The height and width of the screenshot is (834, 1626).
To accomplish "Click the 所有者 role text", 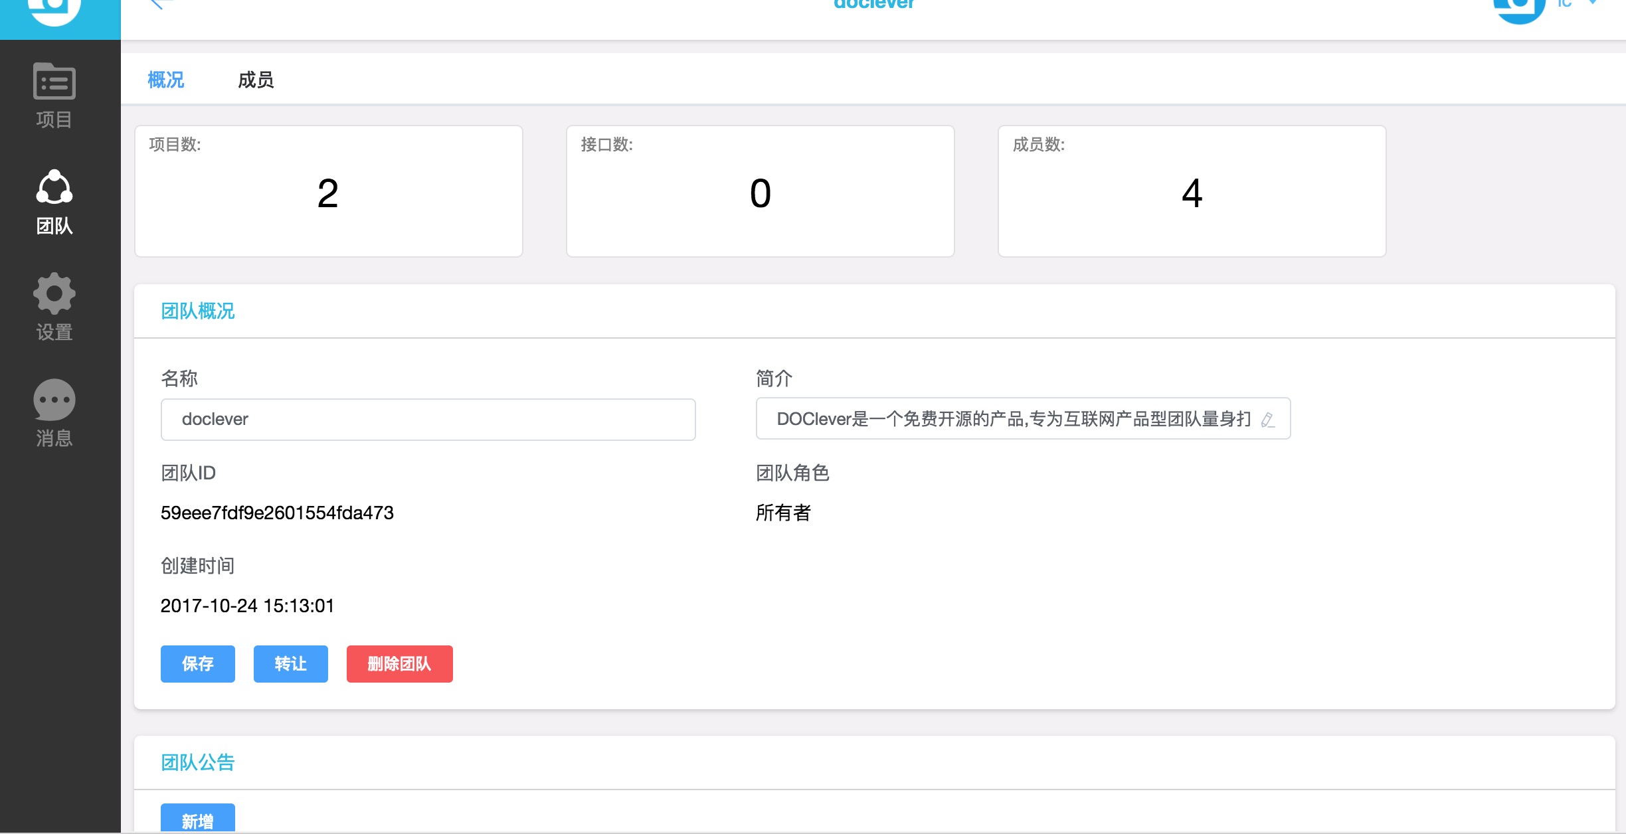I will pos(783,513).
